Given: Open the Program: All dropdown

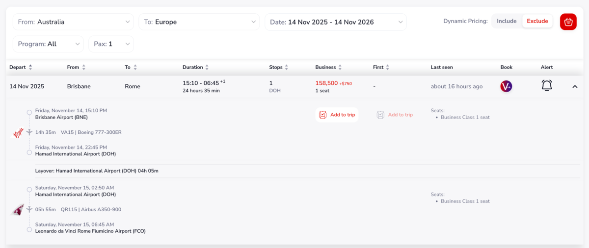Looking at the screenshot, I should pyautogui.click(x=48, y=44).
